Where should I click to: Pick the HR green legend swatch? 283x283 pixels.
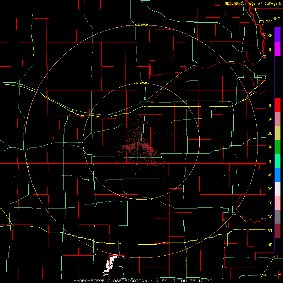(x=278, y=147)
